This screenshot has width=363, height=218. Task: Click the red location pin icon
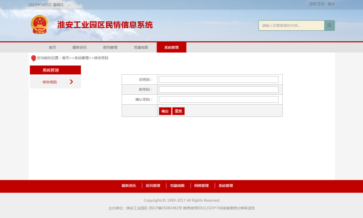coord(33,58)
